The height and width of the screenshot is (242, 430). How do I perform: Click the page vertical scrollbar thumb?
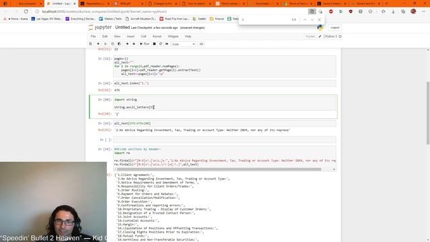pyautogui.click(x=428, y=112)
